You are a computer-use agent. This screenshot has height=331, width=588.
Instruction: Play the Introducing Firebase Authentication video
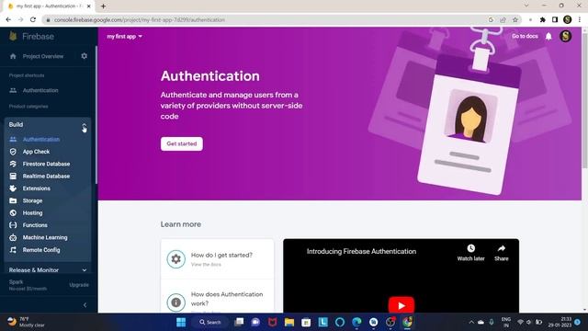click(401, 304)
